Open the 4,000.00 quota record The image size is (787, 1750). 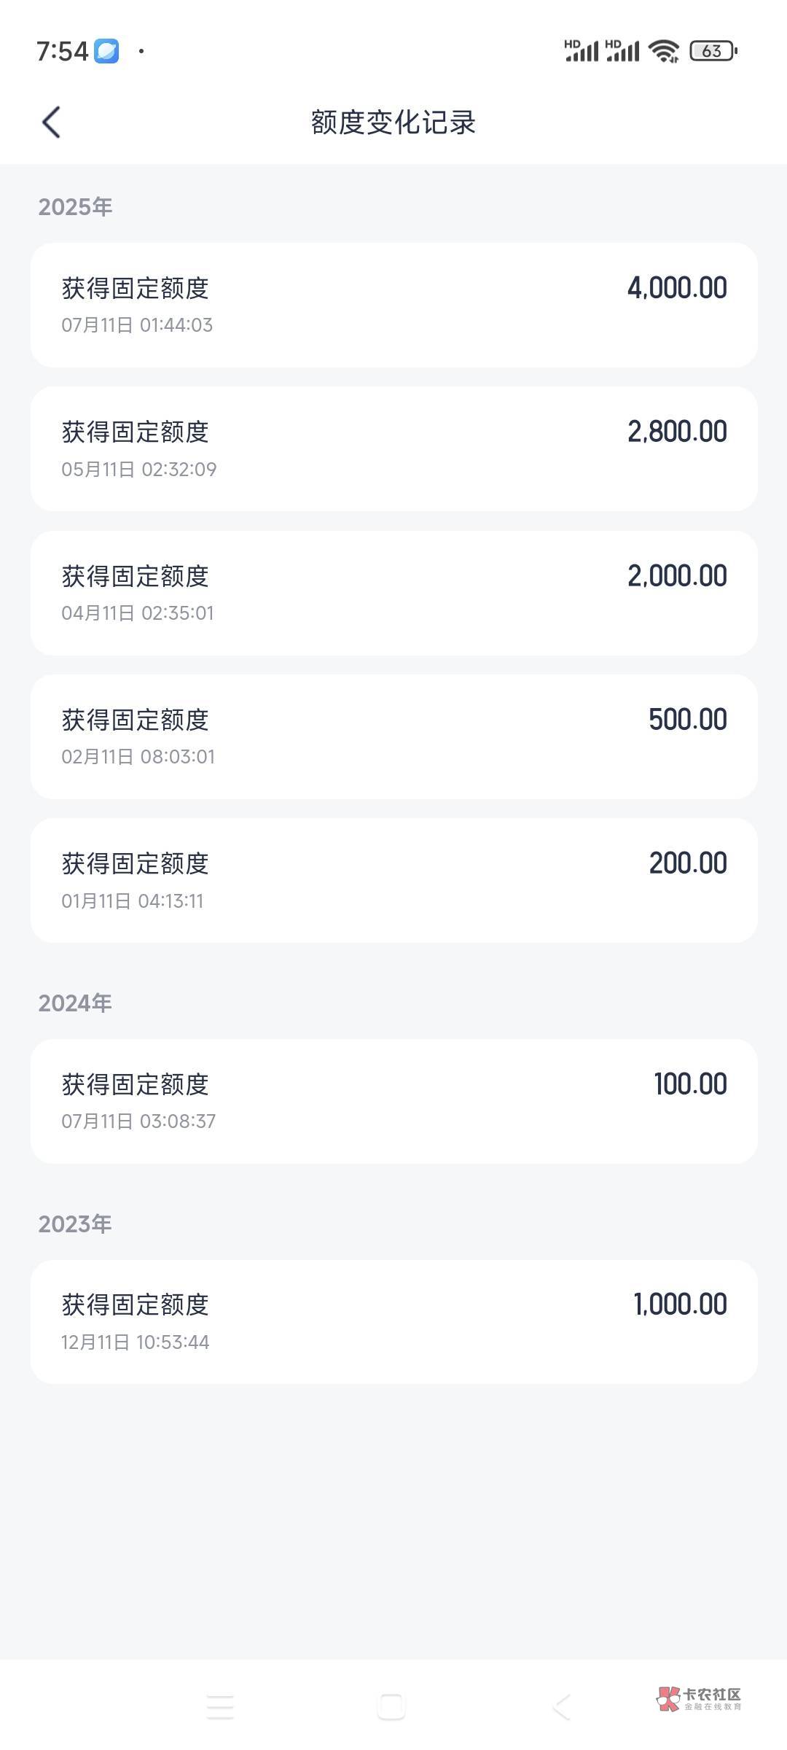(393, 305)
